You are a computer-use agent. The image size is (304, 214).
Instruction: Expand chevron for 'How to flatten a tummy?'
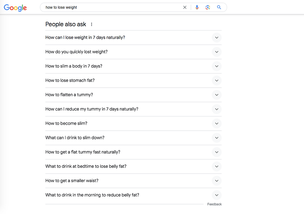coord(217,95)
